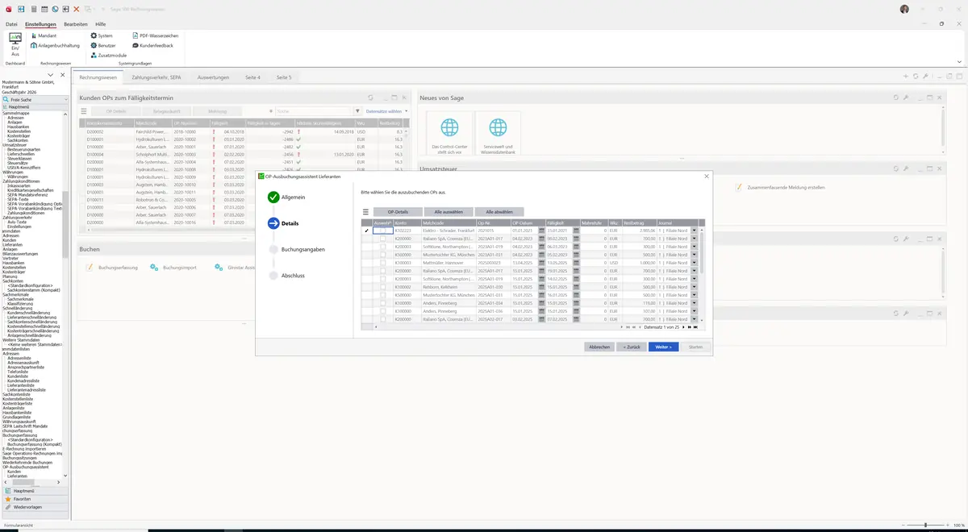
Task: Open Journal dropdown in the Elektro - Schrader row
Action: coord(694,231)
